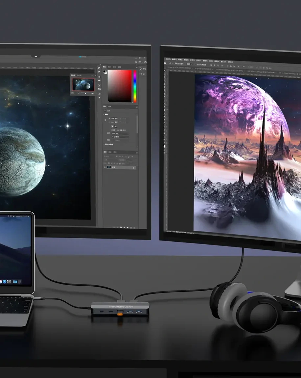Click the three-dots more options icon in options bar

(244, 67)
